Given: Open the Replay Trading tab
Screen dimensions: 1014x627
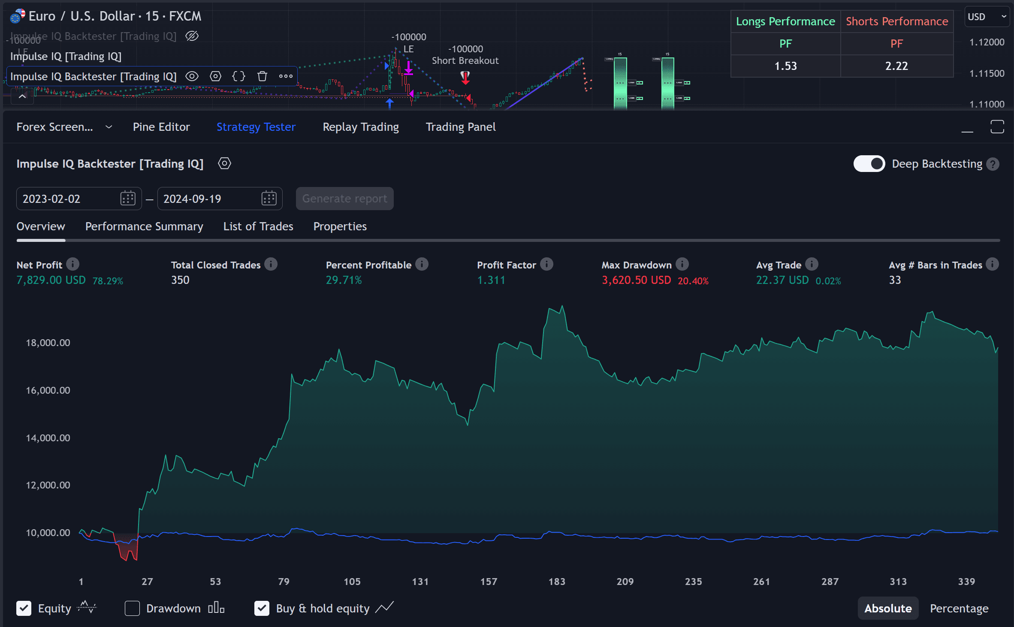Looking at the screenshot, I should point(361,127).
